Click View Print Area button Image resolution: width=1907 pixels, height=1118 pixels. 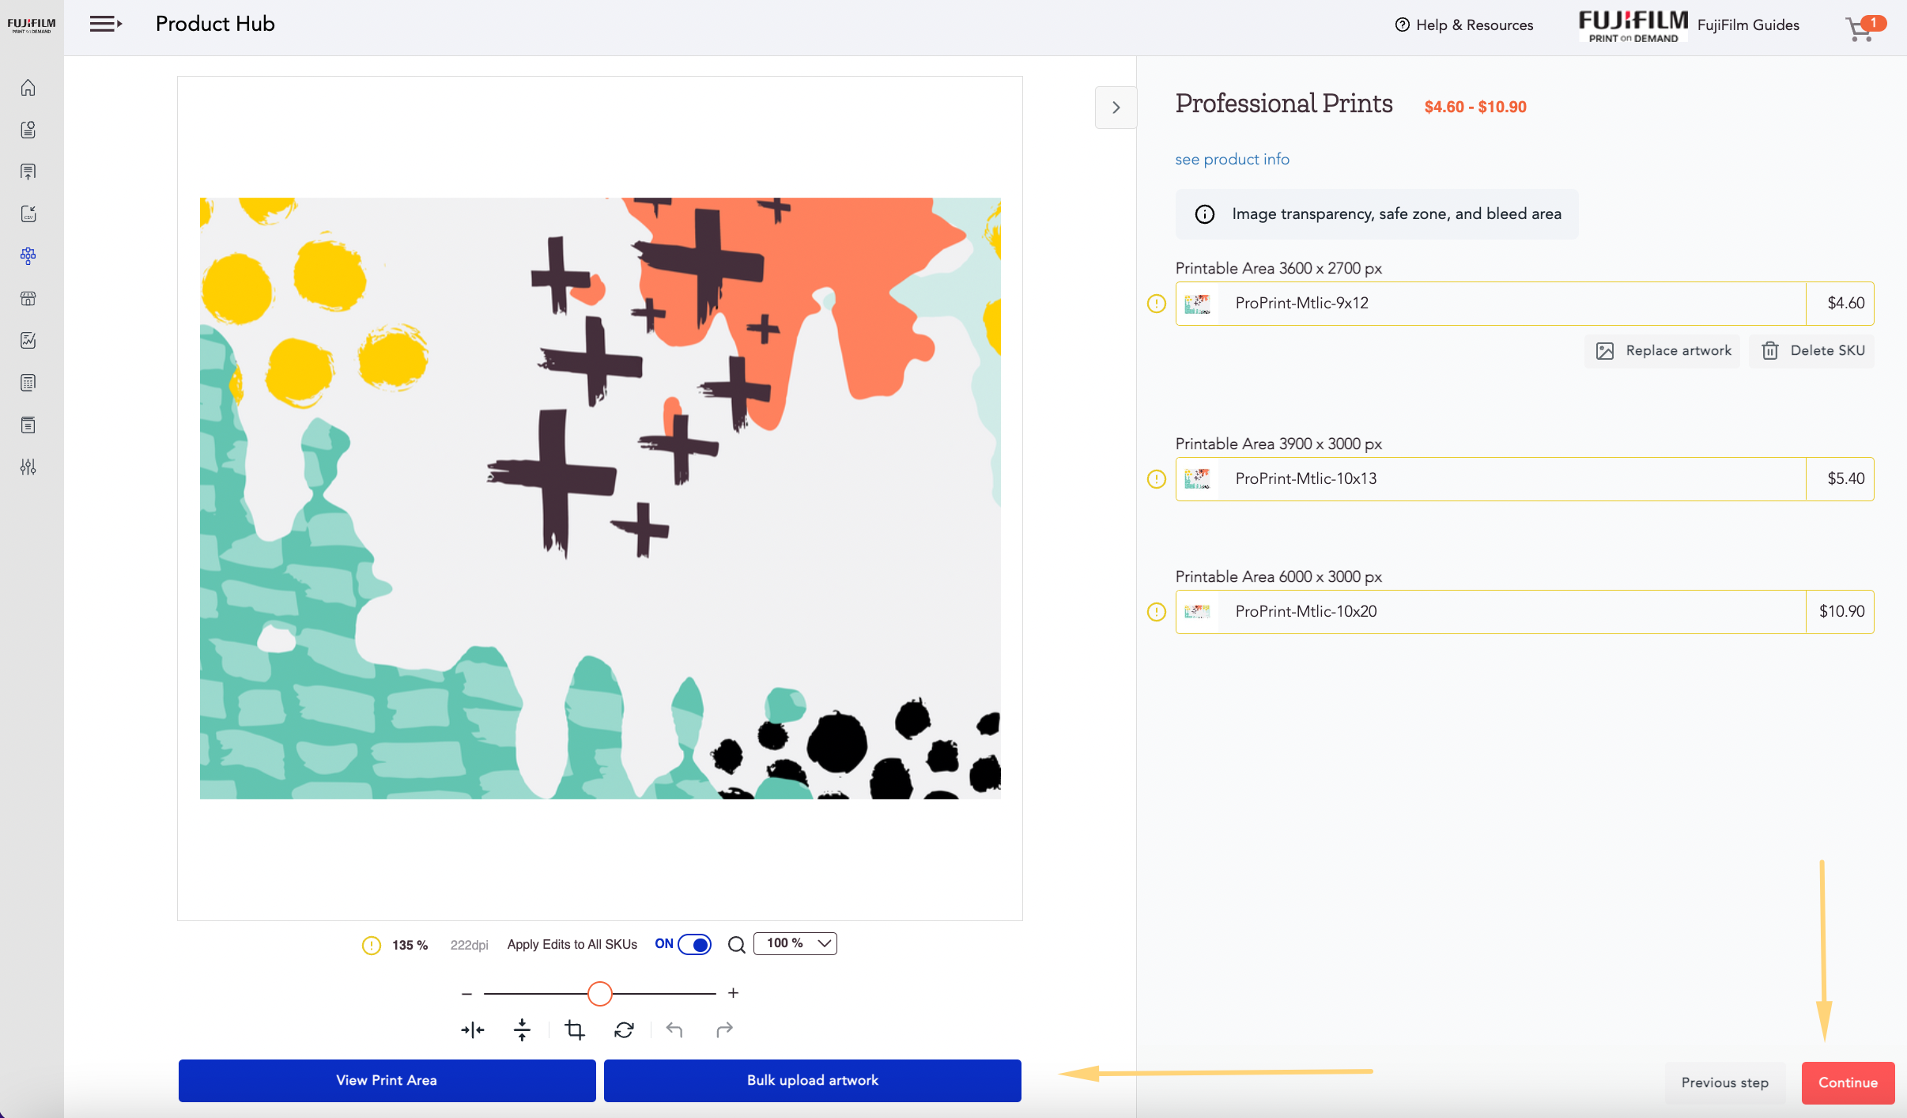[x=387, y=1081]
